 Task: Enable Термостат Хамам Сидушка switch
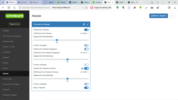tap(86, 49)
